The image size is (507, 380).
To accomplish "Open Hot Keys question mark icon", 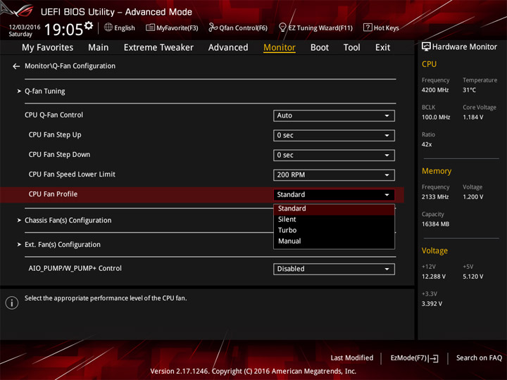I will pyautogui.click(x=368, y=27).
